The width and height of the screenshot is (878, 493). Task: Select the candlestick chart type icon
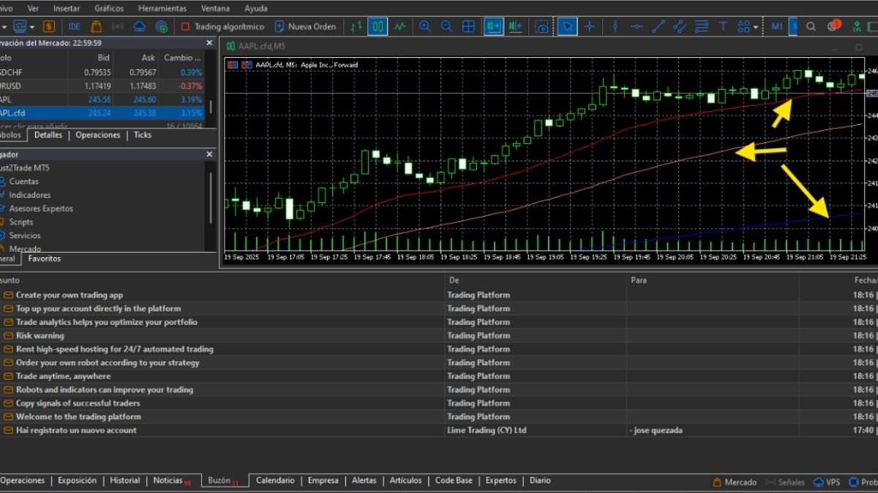376,26
